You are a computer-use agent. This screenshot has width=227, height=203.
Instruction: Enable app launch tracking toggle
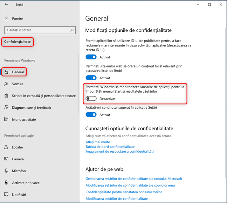(91, 99)
